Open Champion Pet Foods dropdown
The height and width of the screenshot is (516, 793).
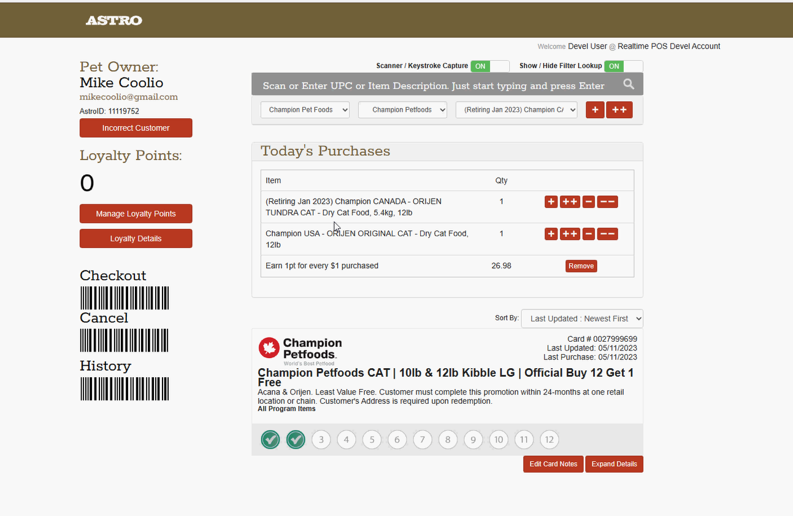point(305,110)
